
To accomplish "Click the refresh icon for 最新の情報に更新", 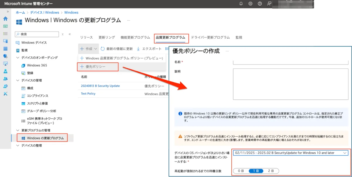I will click(x=103, y=49).
